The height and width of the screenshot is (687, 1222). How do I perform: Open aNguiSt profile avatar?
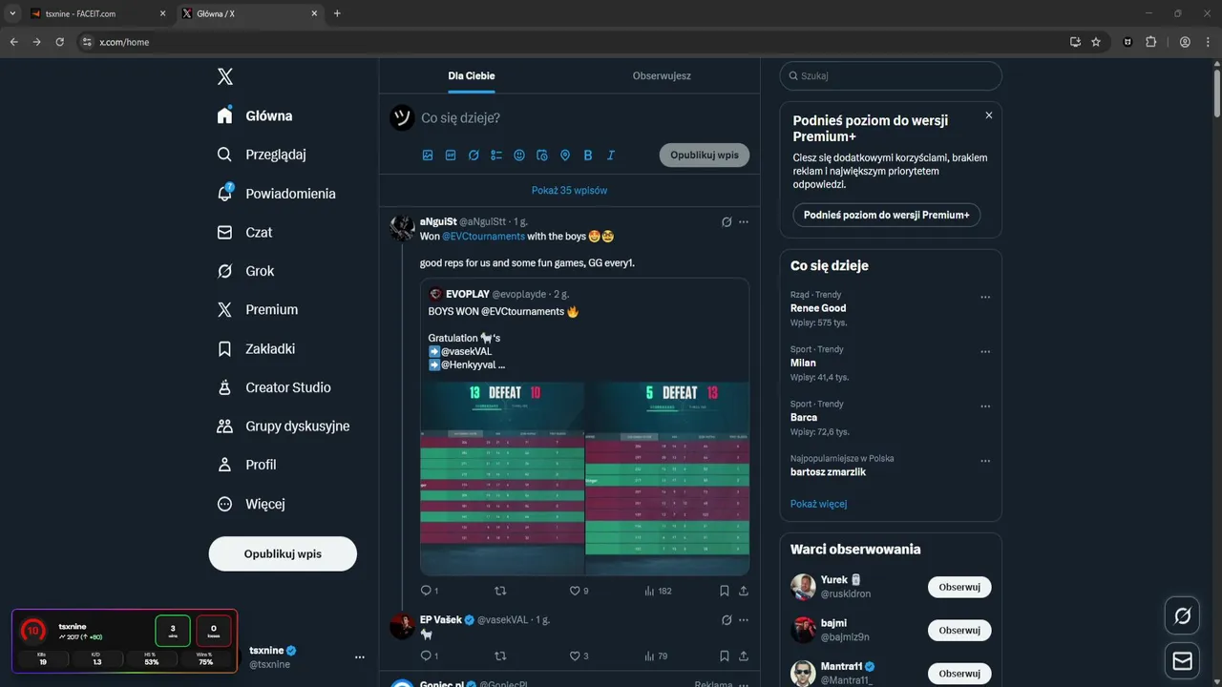402,228
